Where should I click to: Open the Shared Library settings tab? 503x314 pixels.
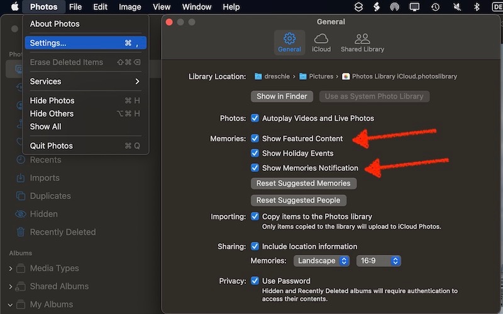362,43
